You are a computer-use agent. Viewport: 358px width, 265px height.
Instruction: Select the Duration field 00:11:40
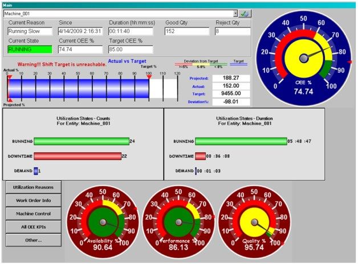(131, 31)
